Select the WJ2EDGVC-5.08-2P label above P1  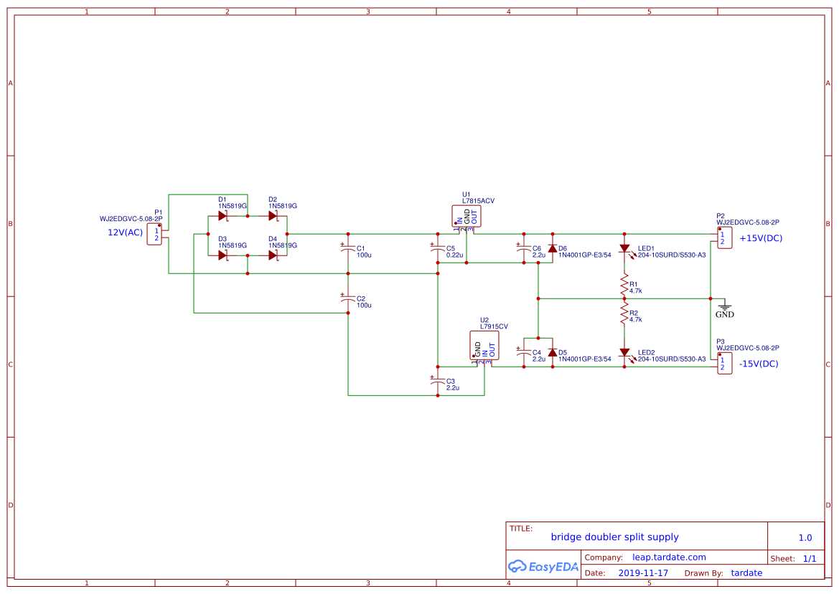[x=131, y=220]
